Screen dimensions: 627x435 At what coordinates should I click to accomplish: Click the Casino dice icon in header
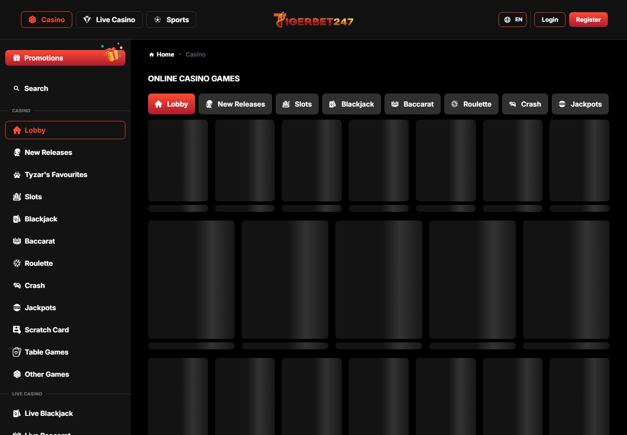click(x=32, y=20)
